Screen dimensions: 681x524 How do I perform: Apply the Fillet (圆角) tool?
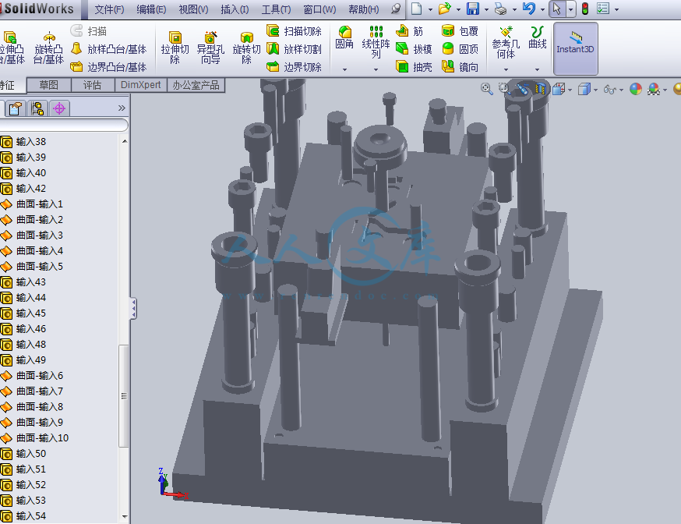344,37
